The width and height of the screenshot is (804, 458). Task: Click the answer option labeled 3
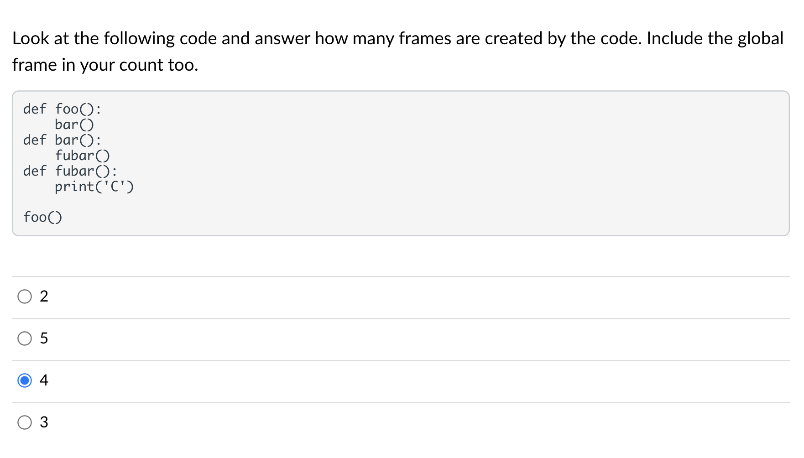point(44,422)
